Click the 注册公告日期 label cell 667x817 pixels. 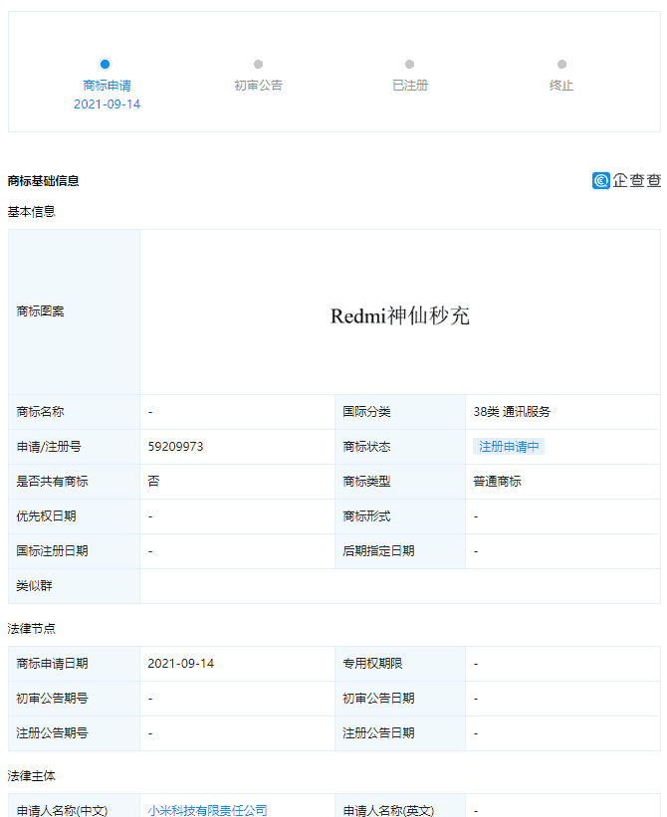[x=399, y=733]
